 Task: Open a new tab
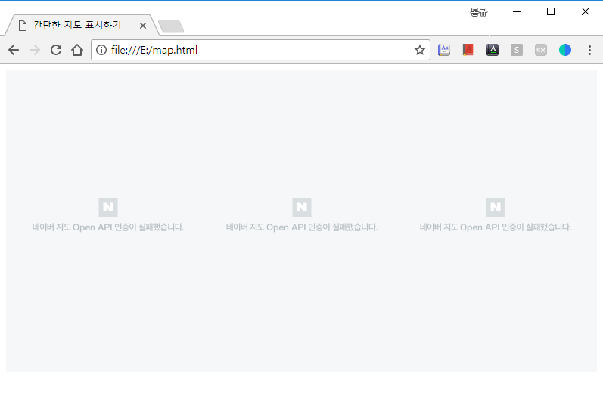(171, 26)
